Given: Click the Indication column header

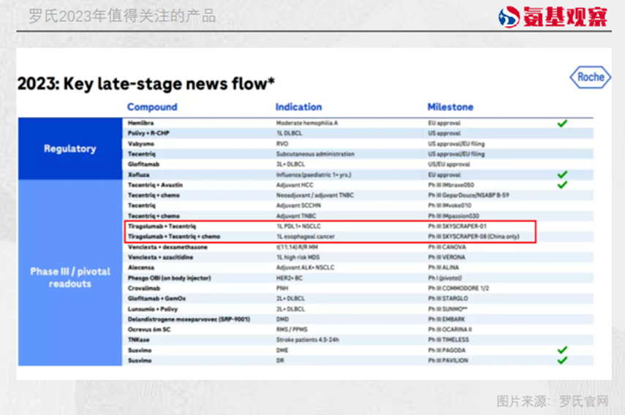Looking at the screenshot, I should pyautogui.click(x=298, y=107).
